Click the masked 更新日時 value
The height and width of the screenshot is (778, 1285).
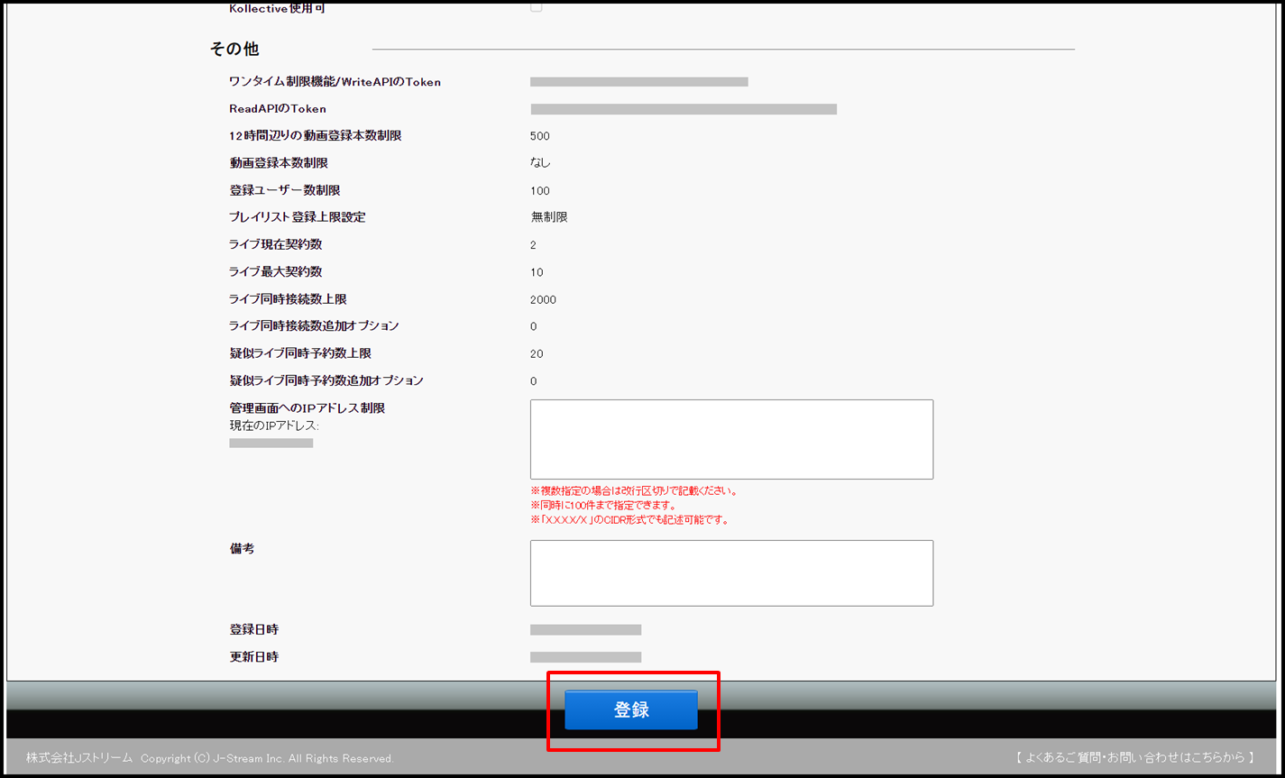585,657
